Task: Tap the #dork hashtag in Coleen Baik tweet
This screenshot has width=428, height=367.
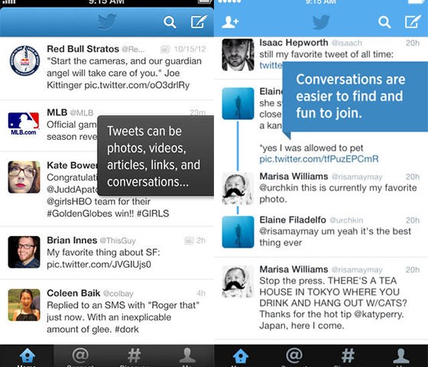Action: point(127,329)
